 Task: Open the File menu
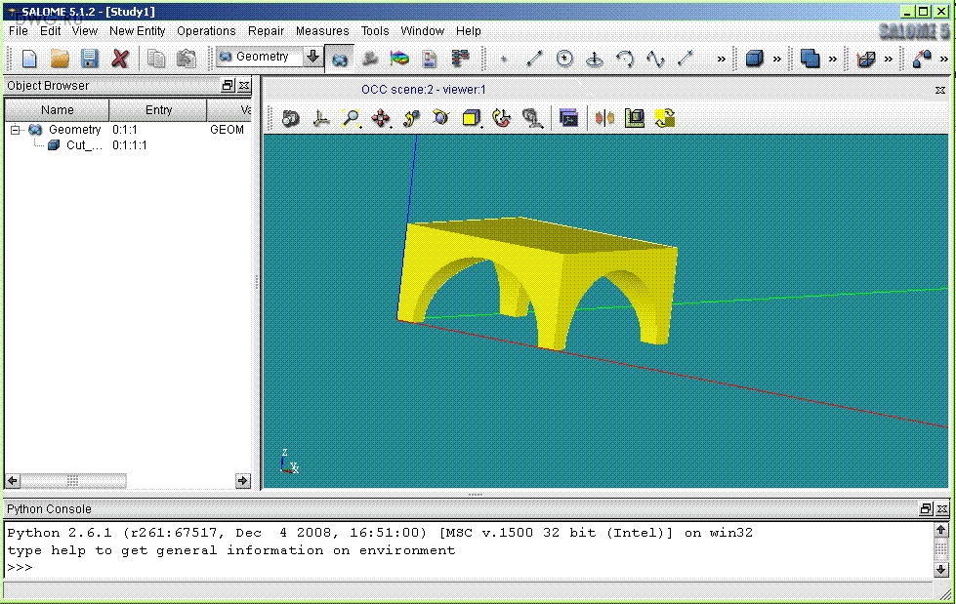(x=19, y=31)
